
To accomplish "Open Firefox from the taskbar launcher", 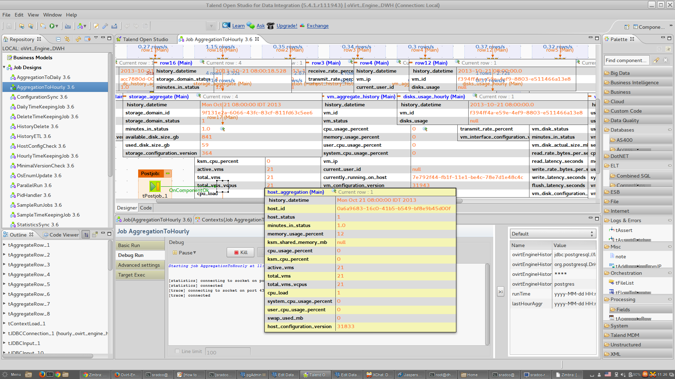I will coord(42,374).
